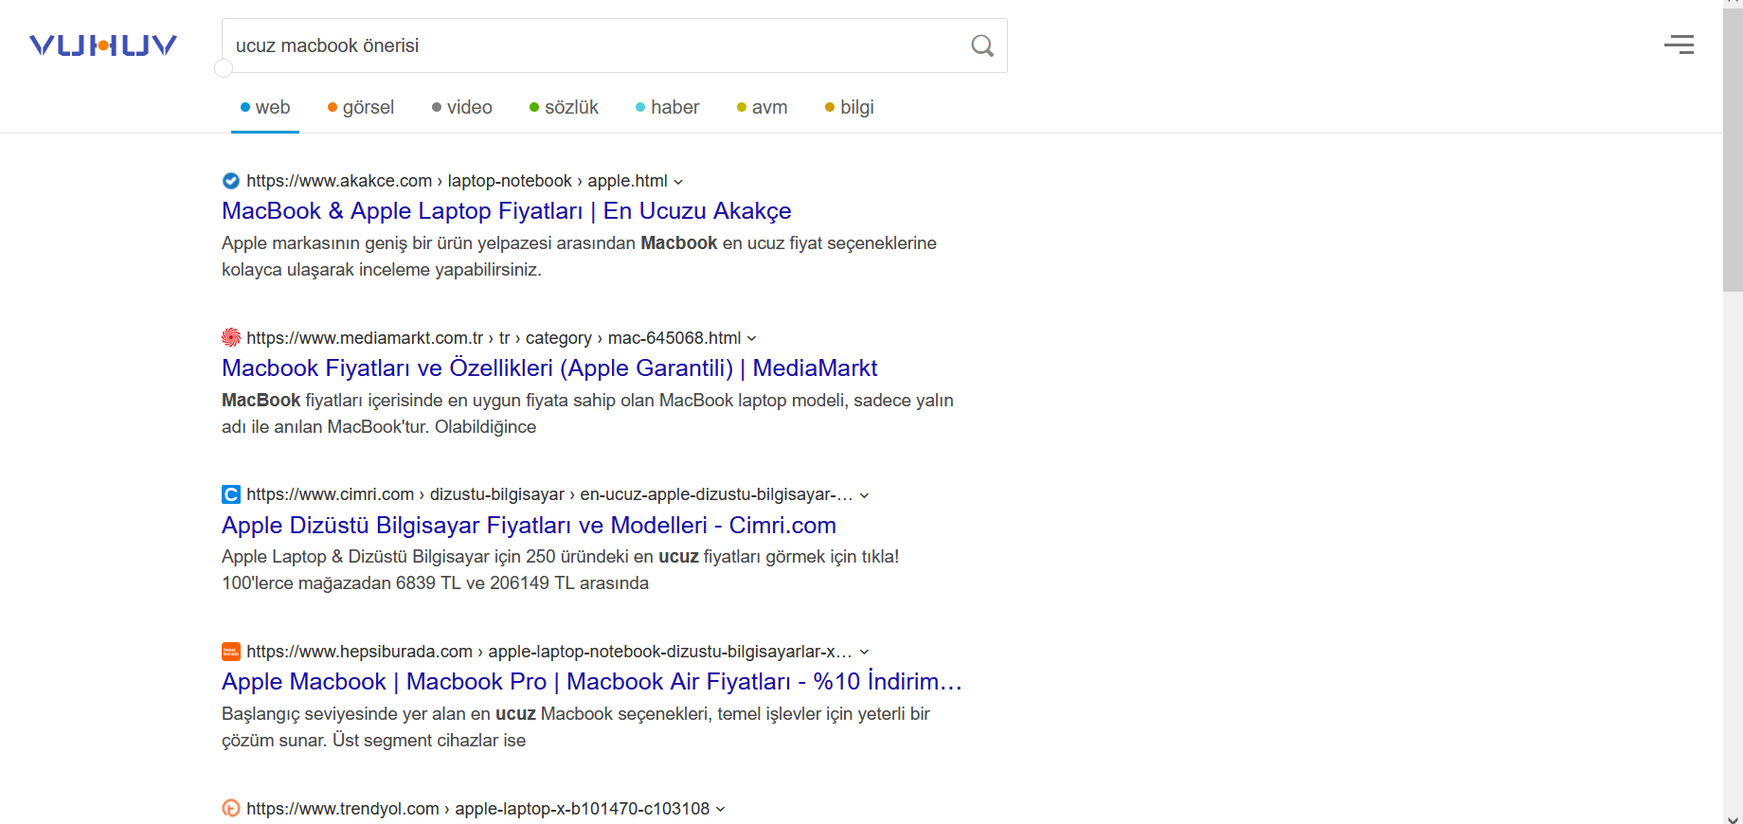Image resolution: width=1743 pixels, height=824 pixels.
Task: Click the akakce verified favicon
Action: 231,181
